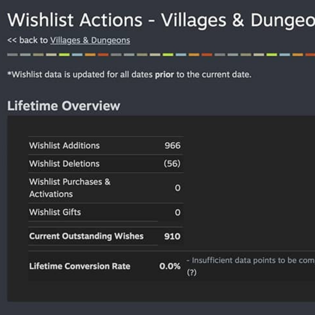Open the Villages & Dungeons back link
This screenshot has height=315, width=315.
pos(90,40)
